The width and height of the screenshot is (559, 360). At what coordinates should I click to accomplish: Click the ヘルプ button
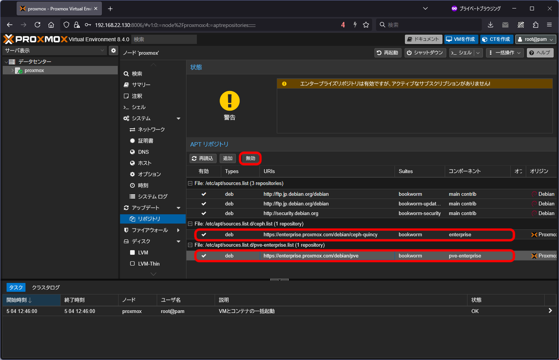(x=540, y=53)
